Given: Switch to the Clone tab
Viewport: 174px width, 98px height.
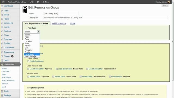Looking at the screenshot, I should click(73, 23).
